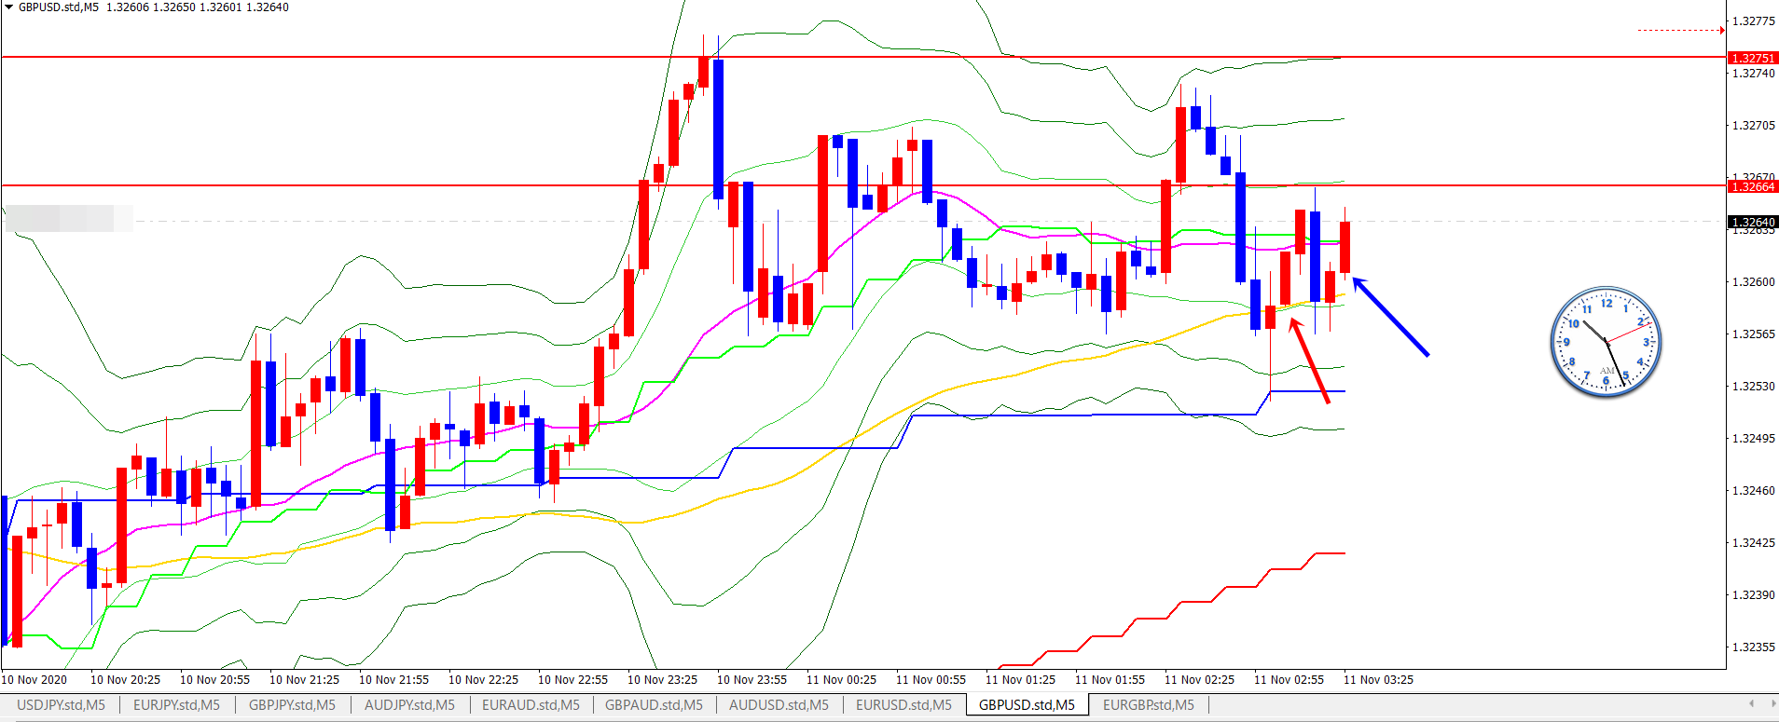
Task: Select the GBPJPY.std,M5 chart tab
Action: coord(292,705)
